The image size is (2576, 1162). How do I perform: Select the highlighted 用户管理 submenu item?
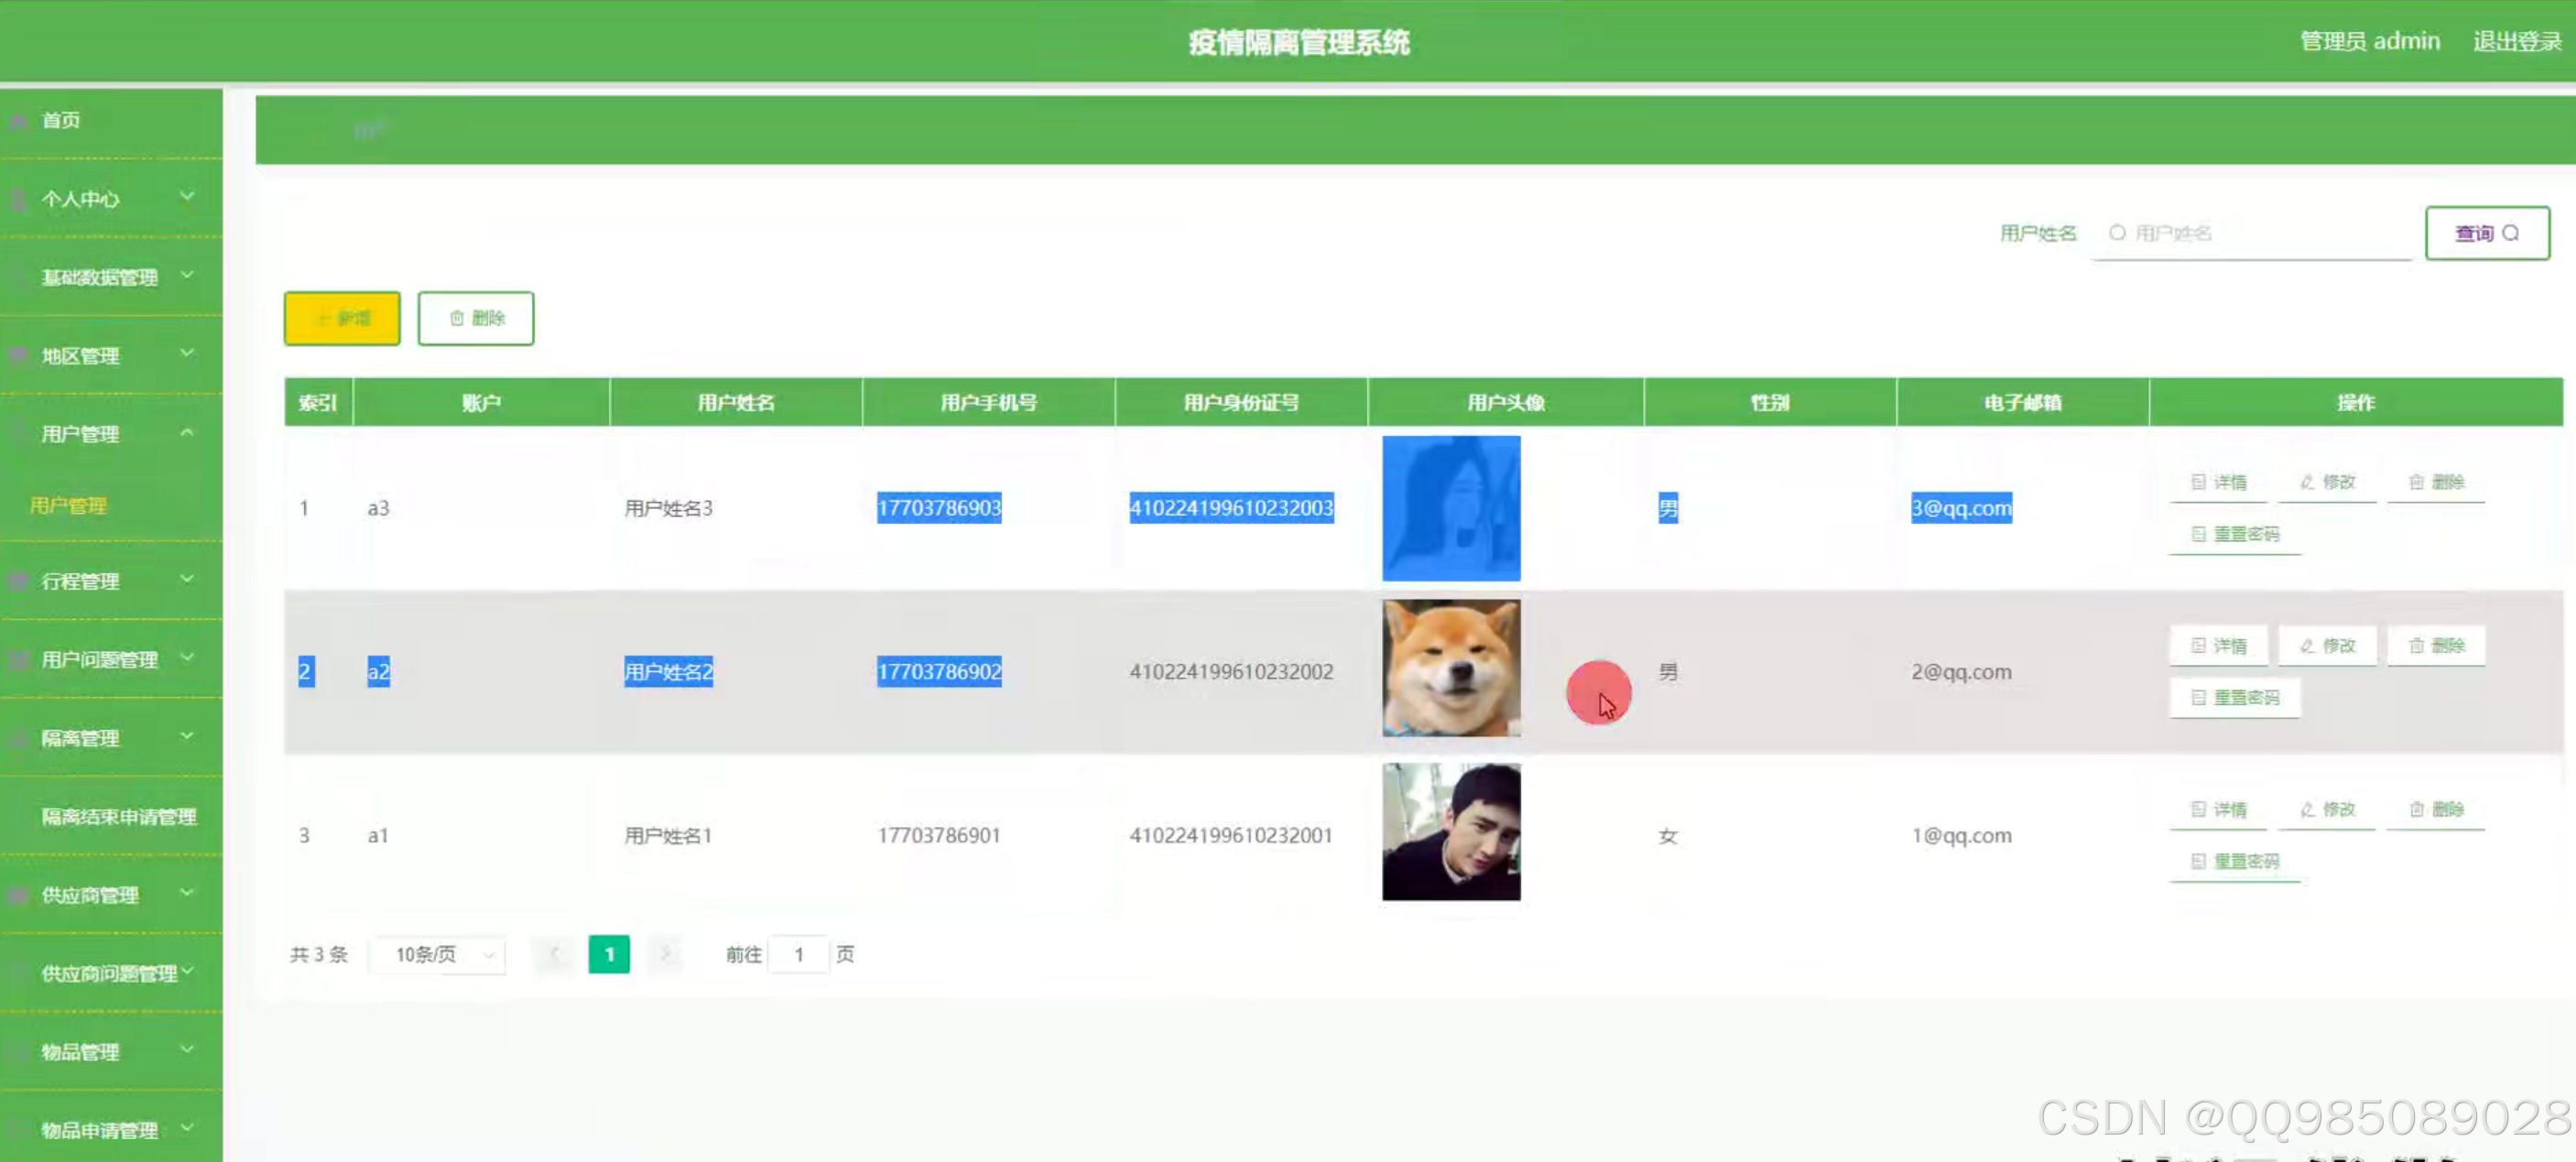(x=68, y=506)
